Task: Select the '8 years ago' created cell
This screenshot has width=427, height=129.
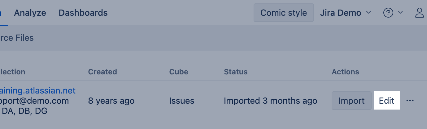Action: tap(111, 101)
